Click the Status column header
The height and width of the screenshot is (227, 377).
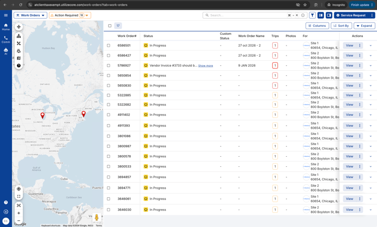(148, 36)
